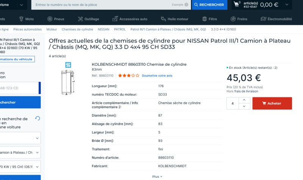Viewport: 303px width, 180px height.
Task: Click the shopping cart icon
Action: point(237,5)
